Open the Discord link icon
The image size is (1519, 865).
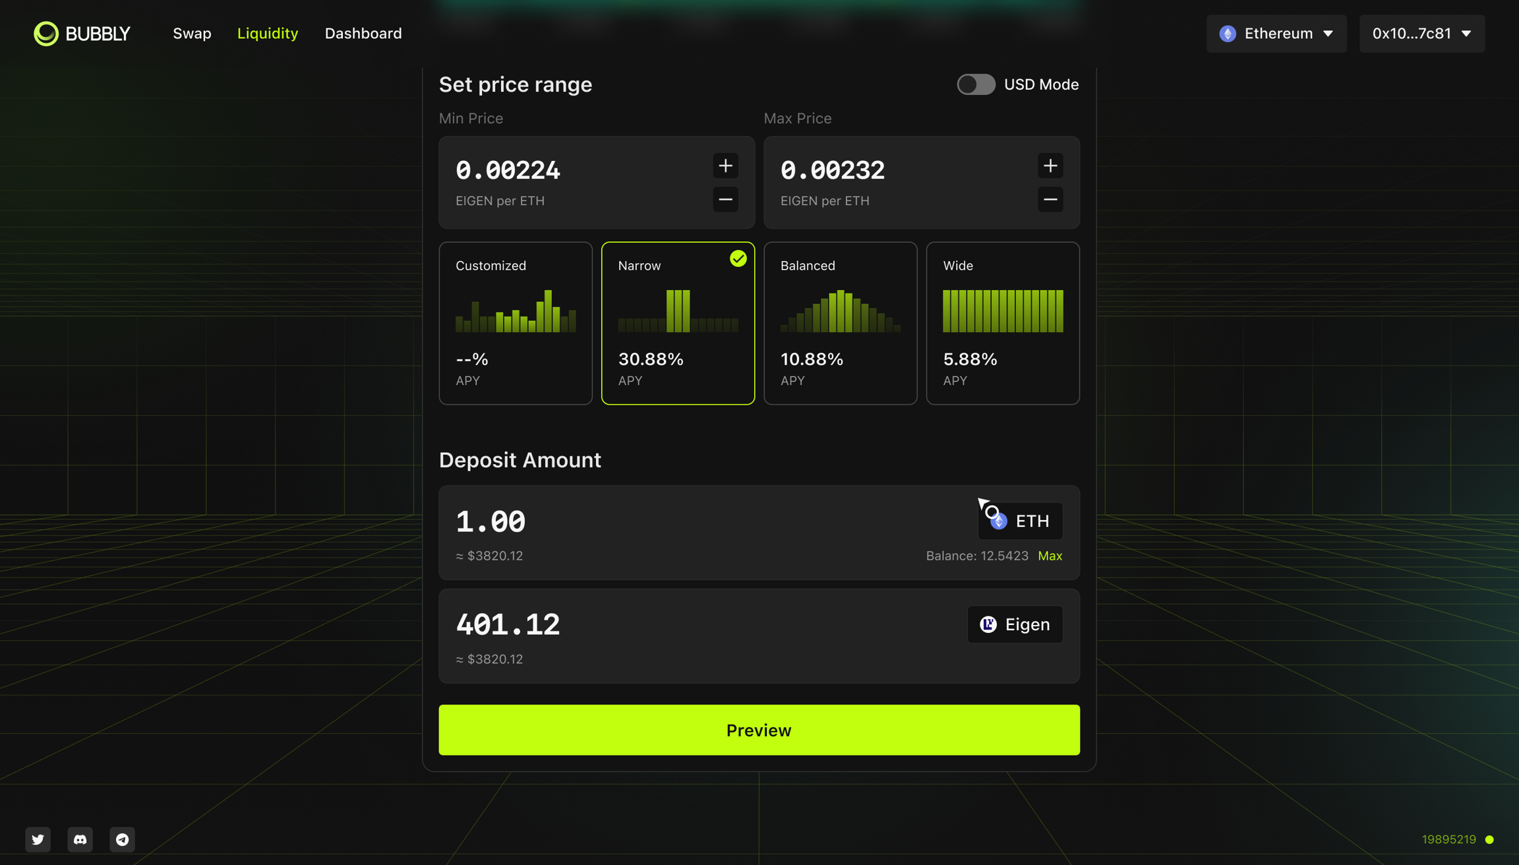point(80,839)
